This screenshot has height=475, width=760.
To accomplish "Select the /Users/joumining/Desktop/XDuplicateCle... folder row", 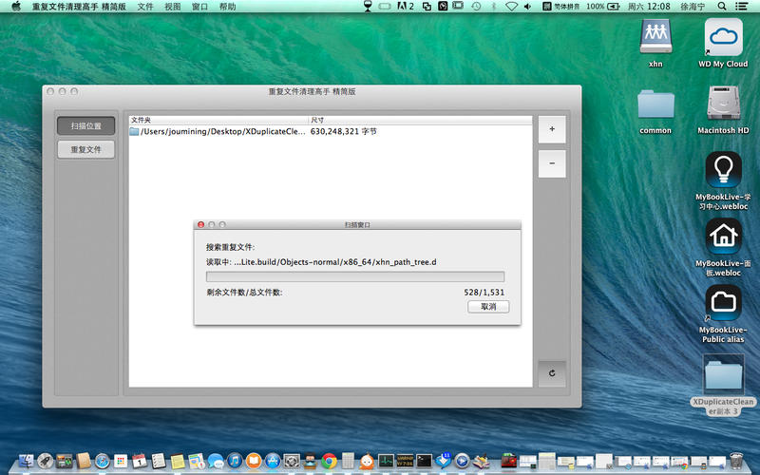I will point(330,131).
